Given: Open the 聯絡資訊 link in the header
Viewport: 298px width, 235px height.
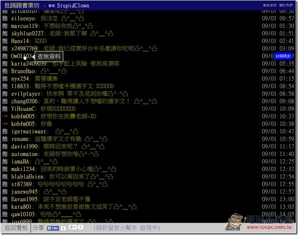Looking at the screenshot, I should click(x=270, y=5).
